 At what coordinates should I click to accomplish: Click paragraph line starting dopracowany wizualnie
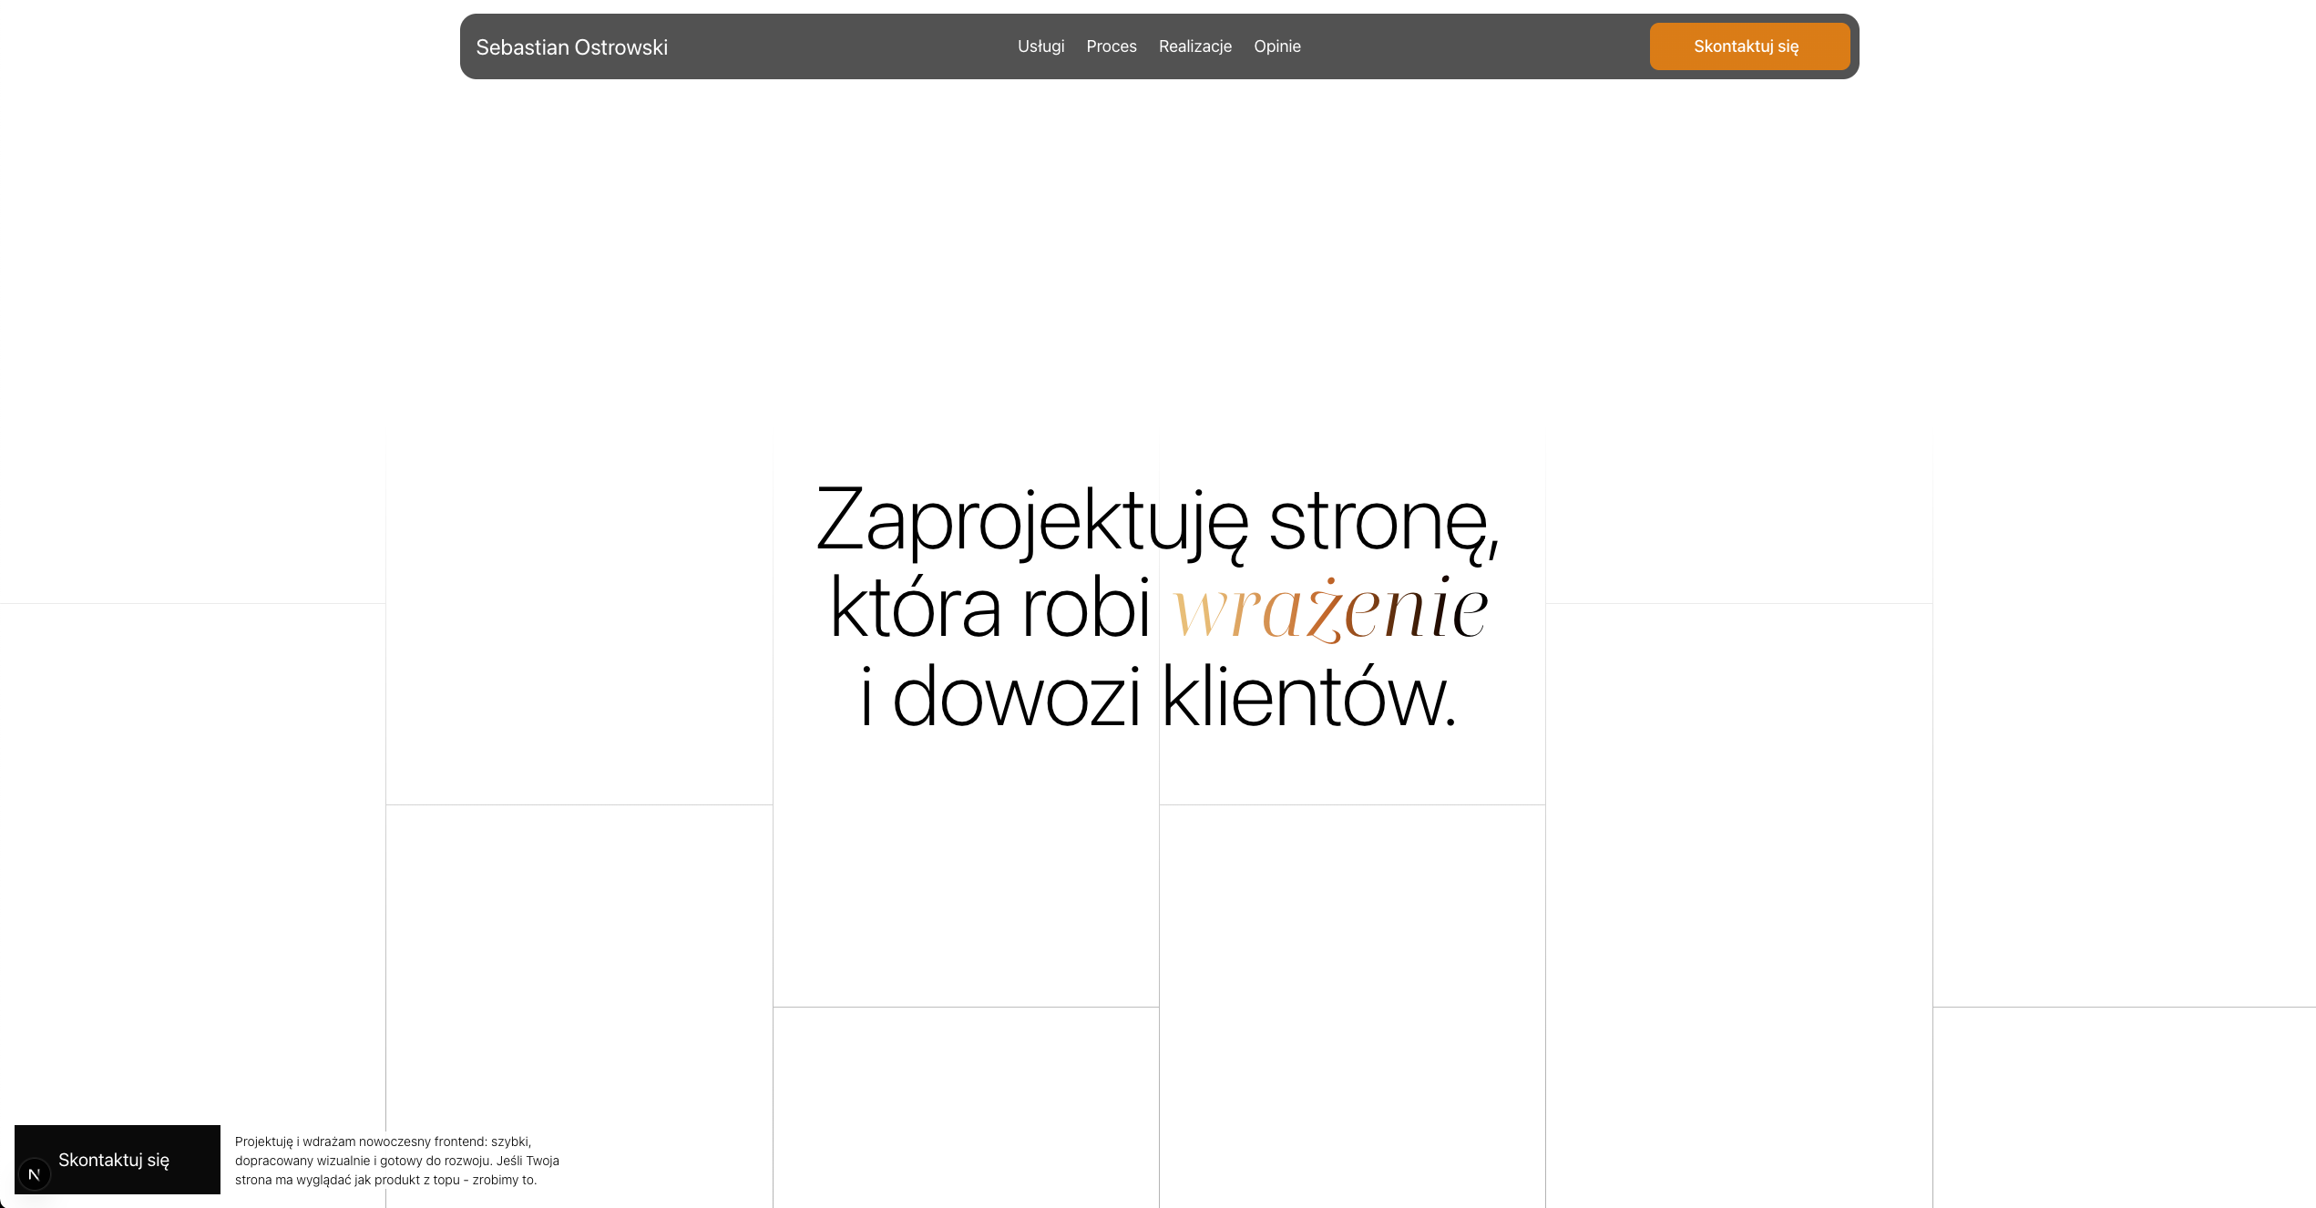tap(396, 1161)
